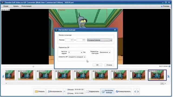
Task: Select the frame thumbnail 00:04:18.600
Action: (x=26, y=75)
